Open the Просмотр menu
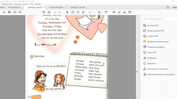Viewport: 177px width, 99px height. (x=18, y=4)
